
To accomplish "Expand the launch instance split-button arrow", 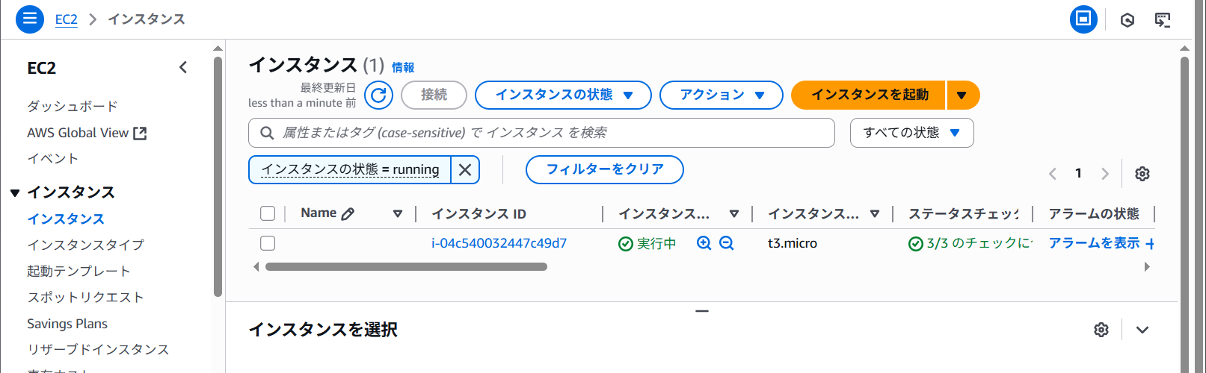I will (962, 95).
